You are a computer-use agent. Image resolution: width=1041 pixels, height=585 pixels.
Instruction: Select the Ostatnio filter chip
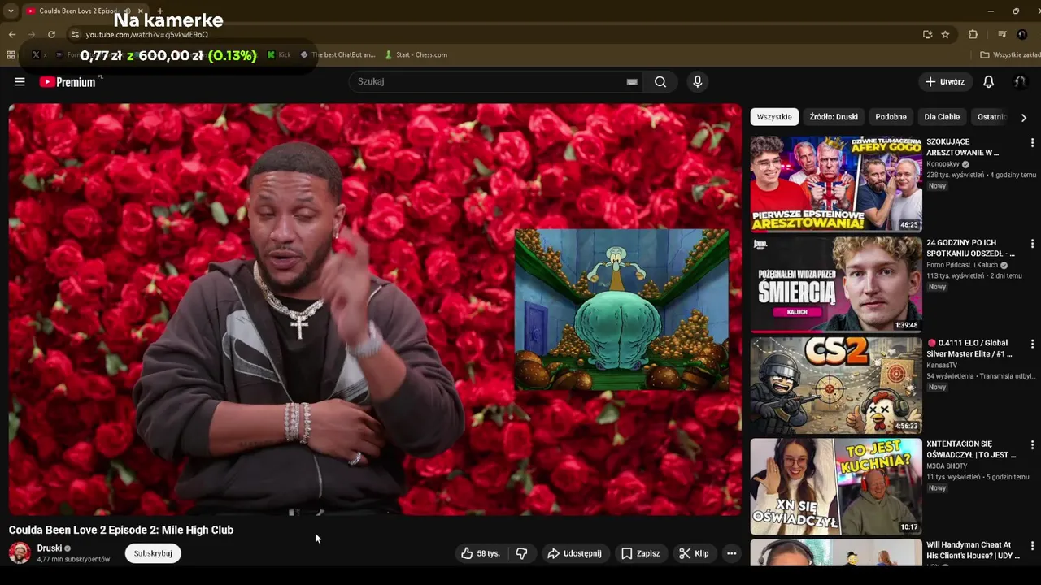click(x=992, y=117)
